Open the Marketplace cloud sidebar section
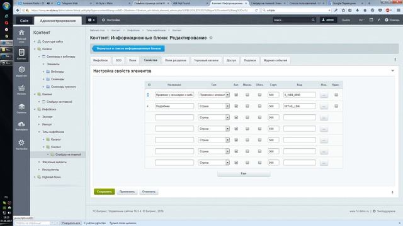 tap(21, 126)
